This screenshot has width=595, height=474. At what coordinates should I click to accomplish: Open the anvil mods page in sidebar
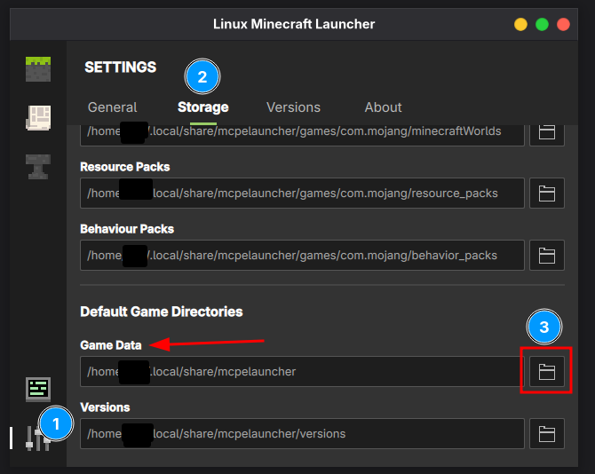click(x=38, y=167)
